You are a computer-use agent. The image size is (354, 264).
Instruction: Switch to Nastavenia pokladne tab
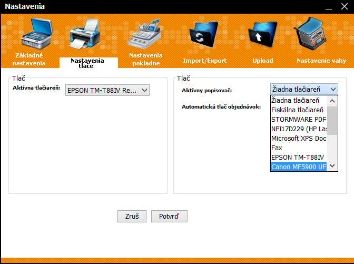145,59
